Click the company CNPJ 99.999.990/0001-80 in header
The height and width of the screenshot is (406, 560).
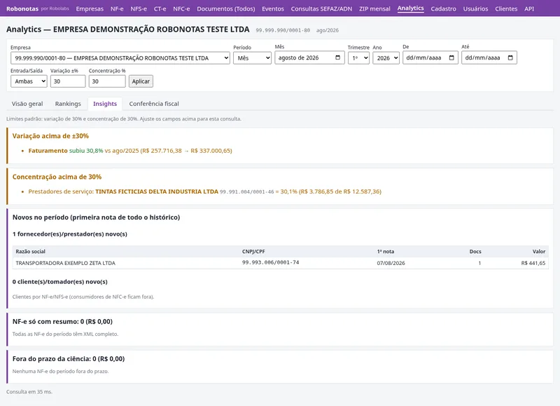point(283,30)
